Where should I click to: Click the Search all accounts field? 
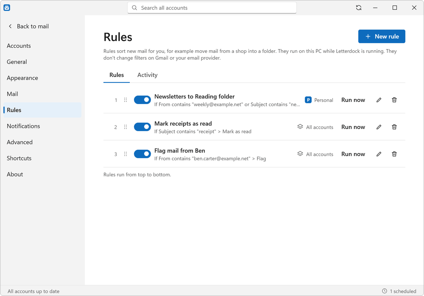point(212,8)
